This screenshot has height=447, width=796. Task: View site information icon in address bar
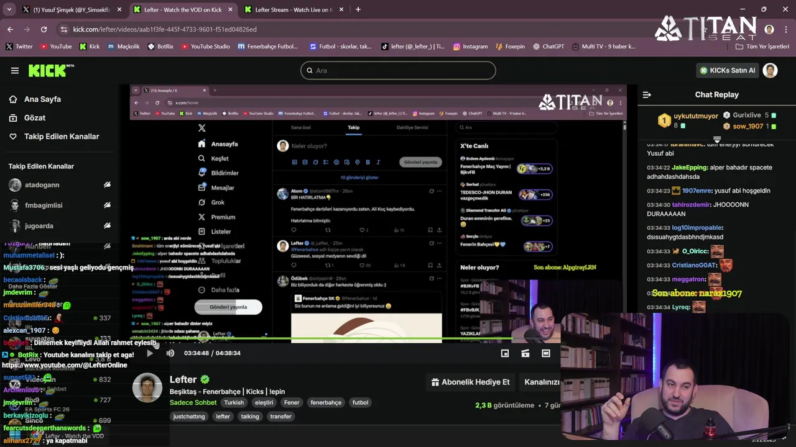(63, 29)
